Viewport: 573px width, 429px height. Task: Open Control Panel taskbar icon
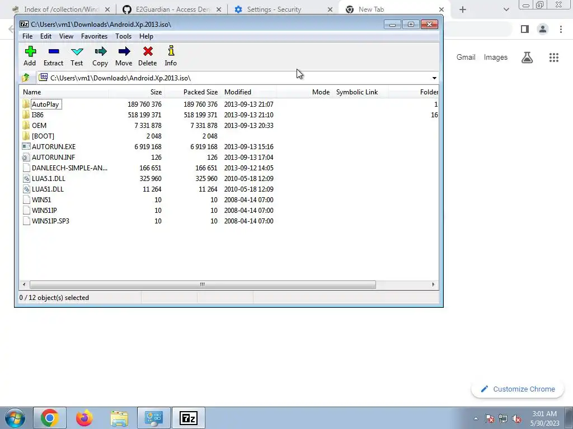click(153, 418)
